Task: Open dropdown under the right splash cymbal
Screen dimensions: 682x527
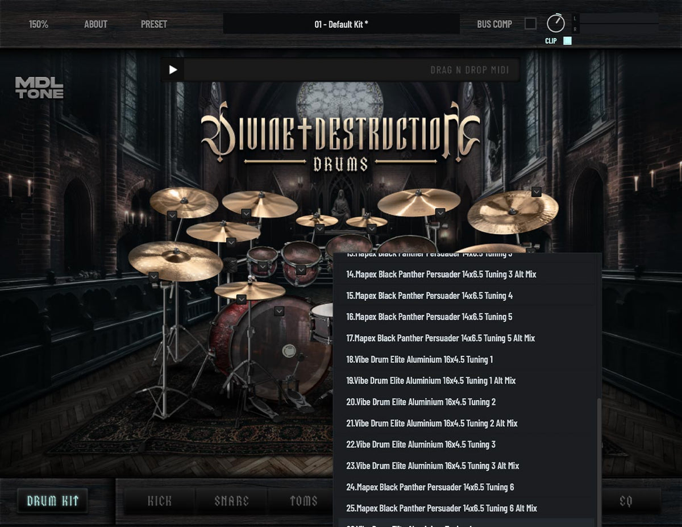Action: [x=372, y=229]
